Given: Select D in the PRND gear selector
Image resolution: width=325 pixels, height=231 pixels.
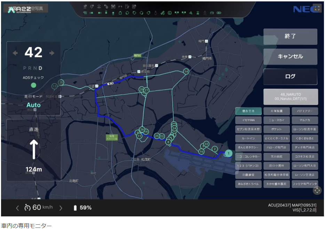Looking at the screenshot, I should click(x=40, y=68).
